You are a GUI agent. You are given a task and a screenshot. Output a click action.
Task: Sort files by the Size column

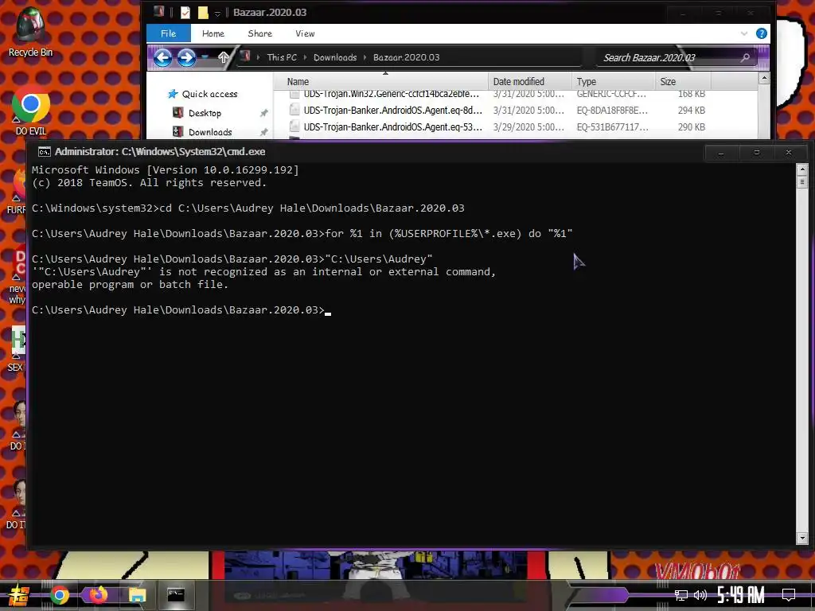point(683,82)
